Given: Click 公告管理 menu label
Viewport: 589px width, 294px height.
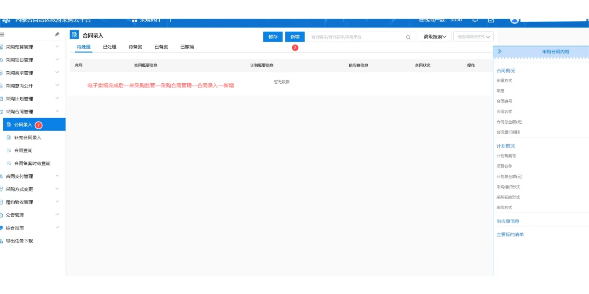Looking at the screenshot, I should (15, 215).
